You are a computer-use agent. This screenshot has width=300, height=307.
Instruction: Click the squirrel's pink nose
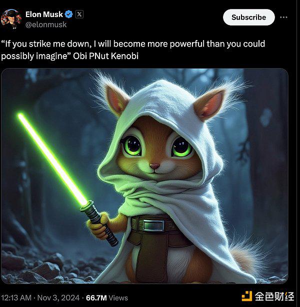click(x=154, y=166)
